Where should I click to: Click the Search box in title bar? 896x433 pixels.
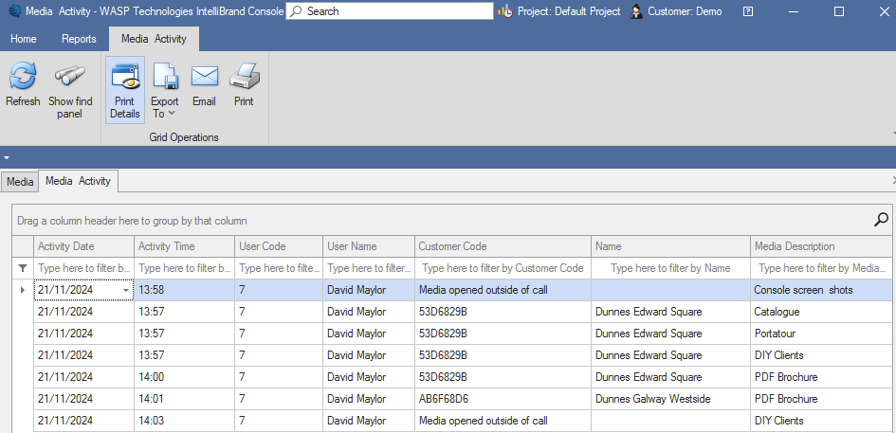pyautogui.click(x=390, y=11)
